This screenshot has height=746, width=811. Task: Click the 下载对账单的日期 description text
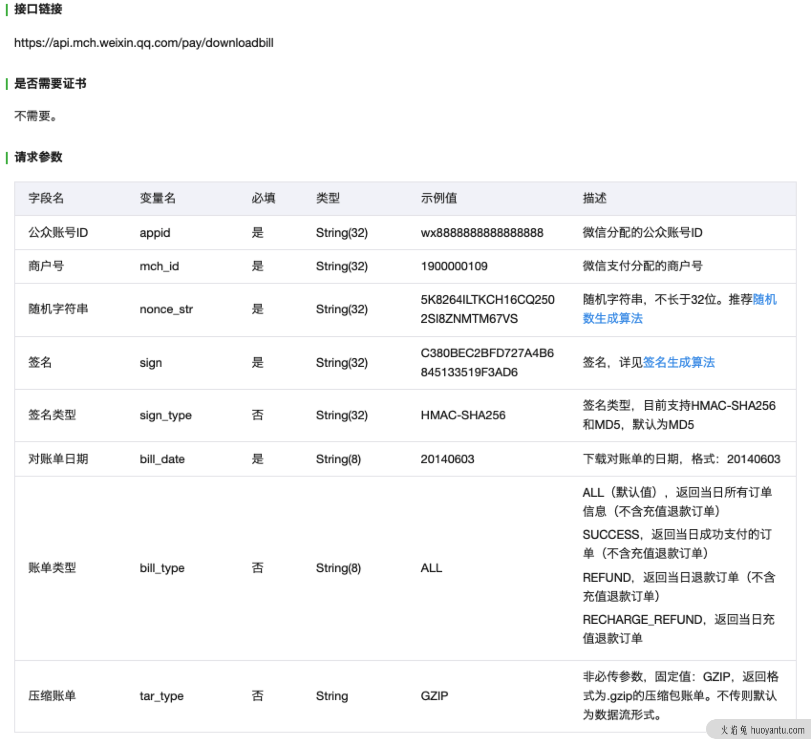pyautogui.click(x=630, y=459)
